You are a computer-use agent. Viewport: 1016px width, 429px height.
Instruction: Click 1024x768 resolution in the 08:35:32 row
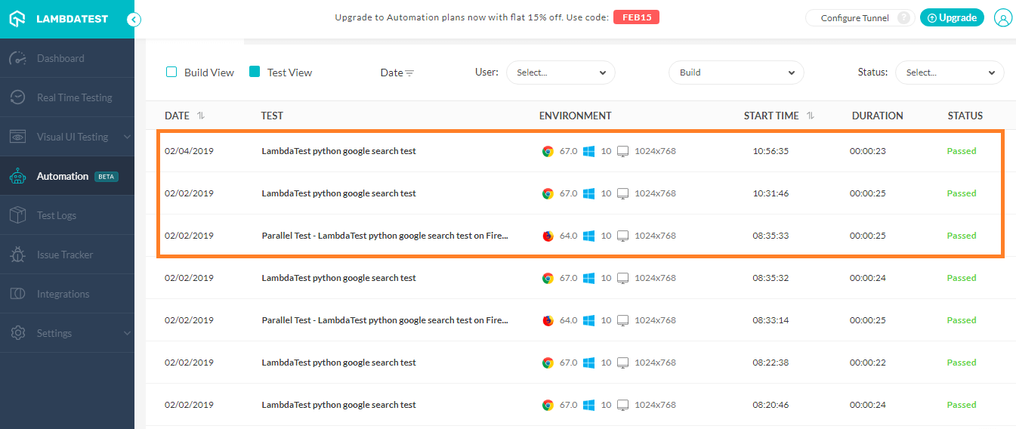click(655, 278)
